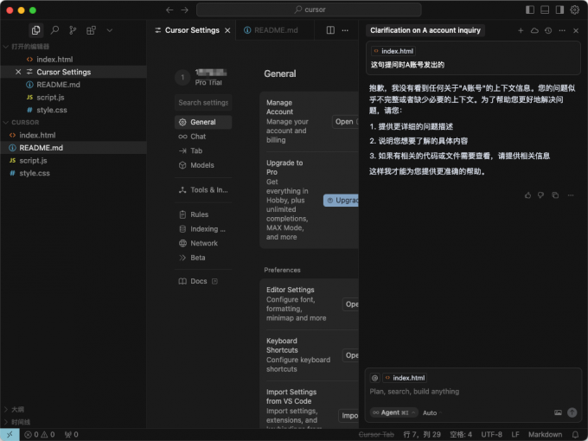Split the editor with the split icon
588x441 pixels.
click(330, 30)
